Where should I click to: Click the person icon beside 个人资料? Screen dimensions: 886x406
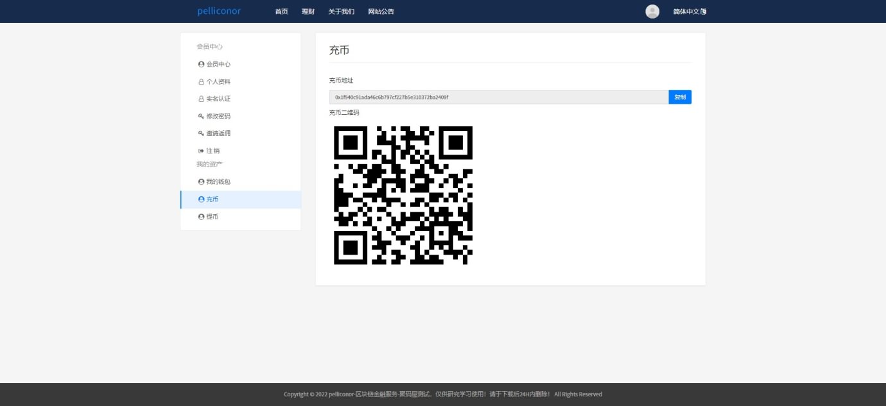(201, 81)
